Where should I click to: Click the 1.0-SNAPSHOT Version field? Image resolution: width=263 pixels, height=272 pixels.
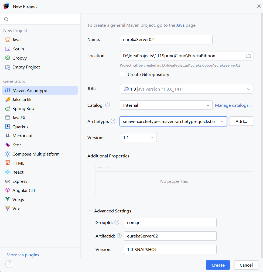point(170,249)
